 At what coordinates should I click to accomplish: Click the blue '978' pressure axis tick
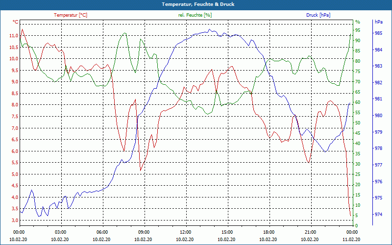pos(379,148)
